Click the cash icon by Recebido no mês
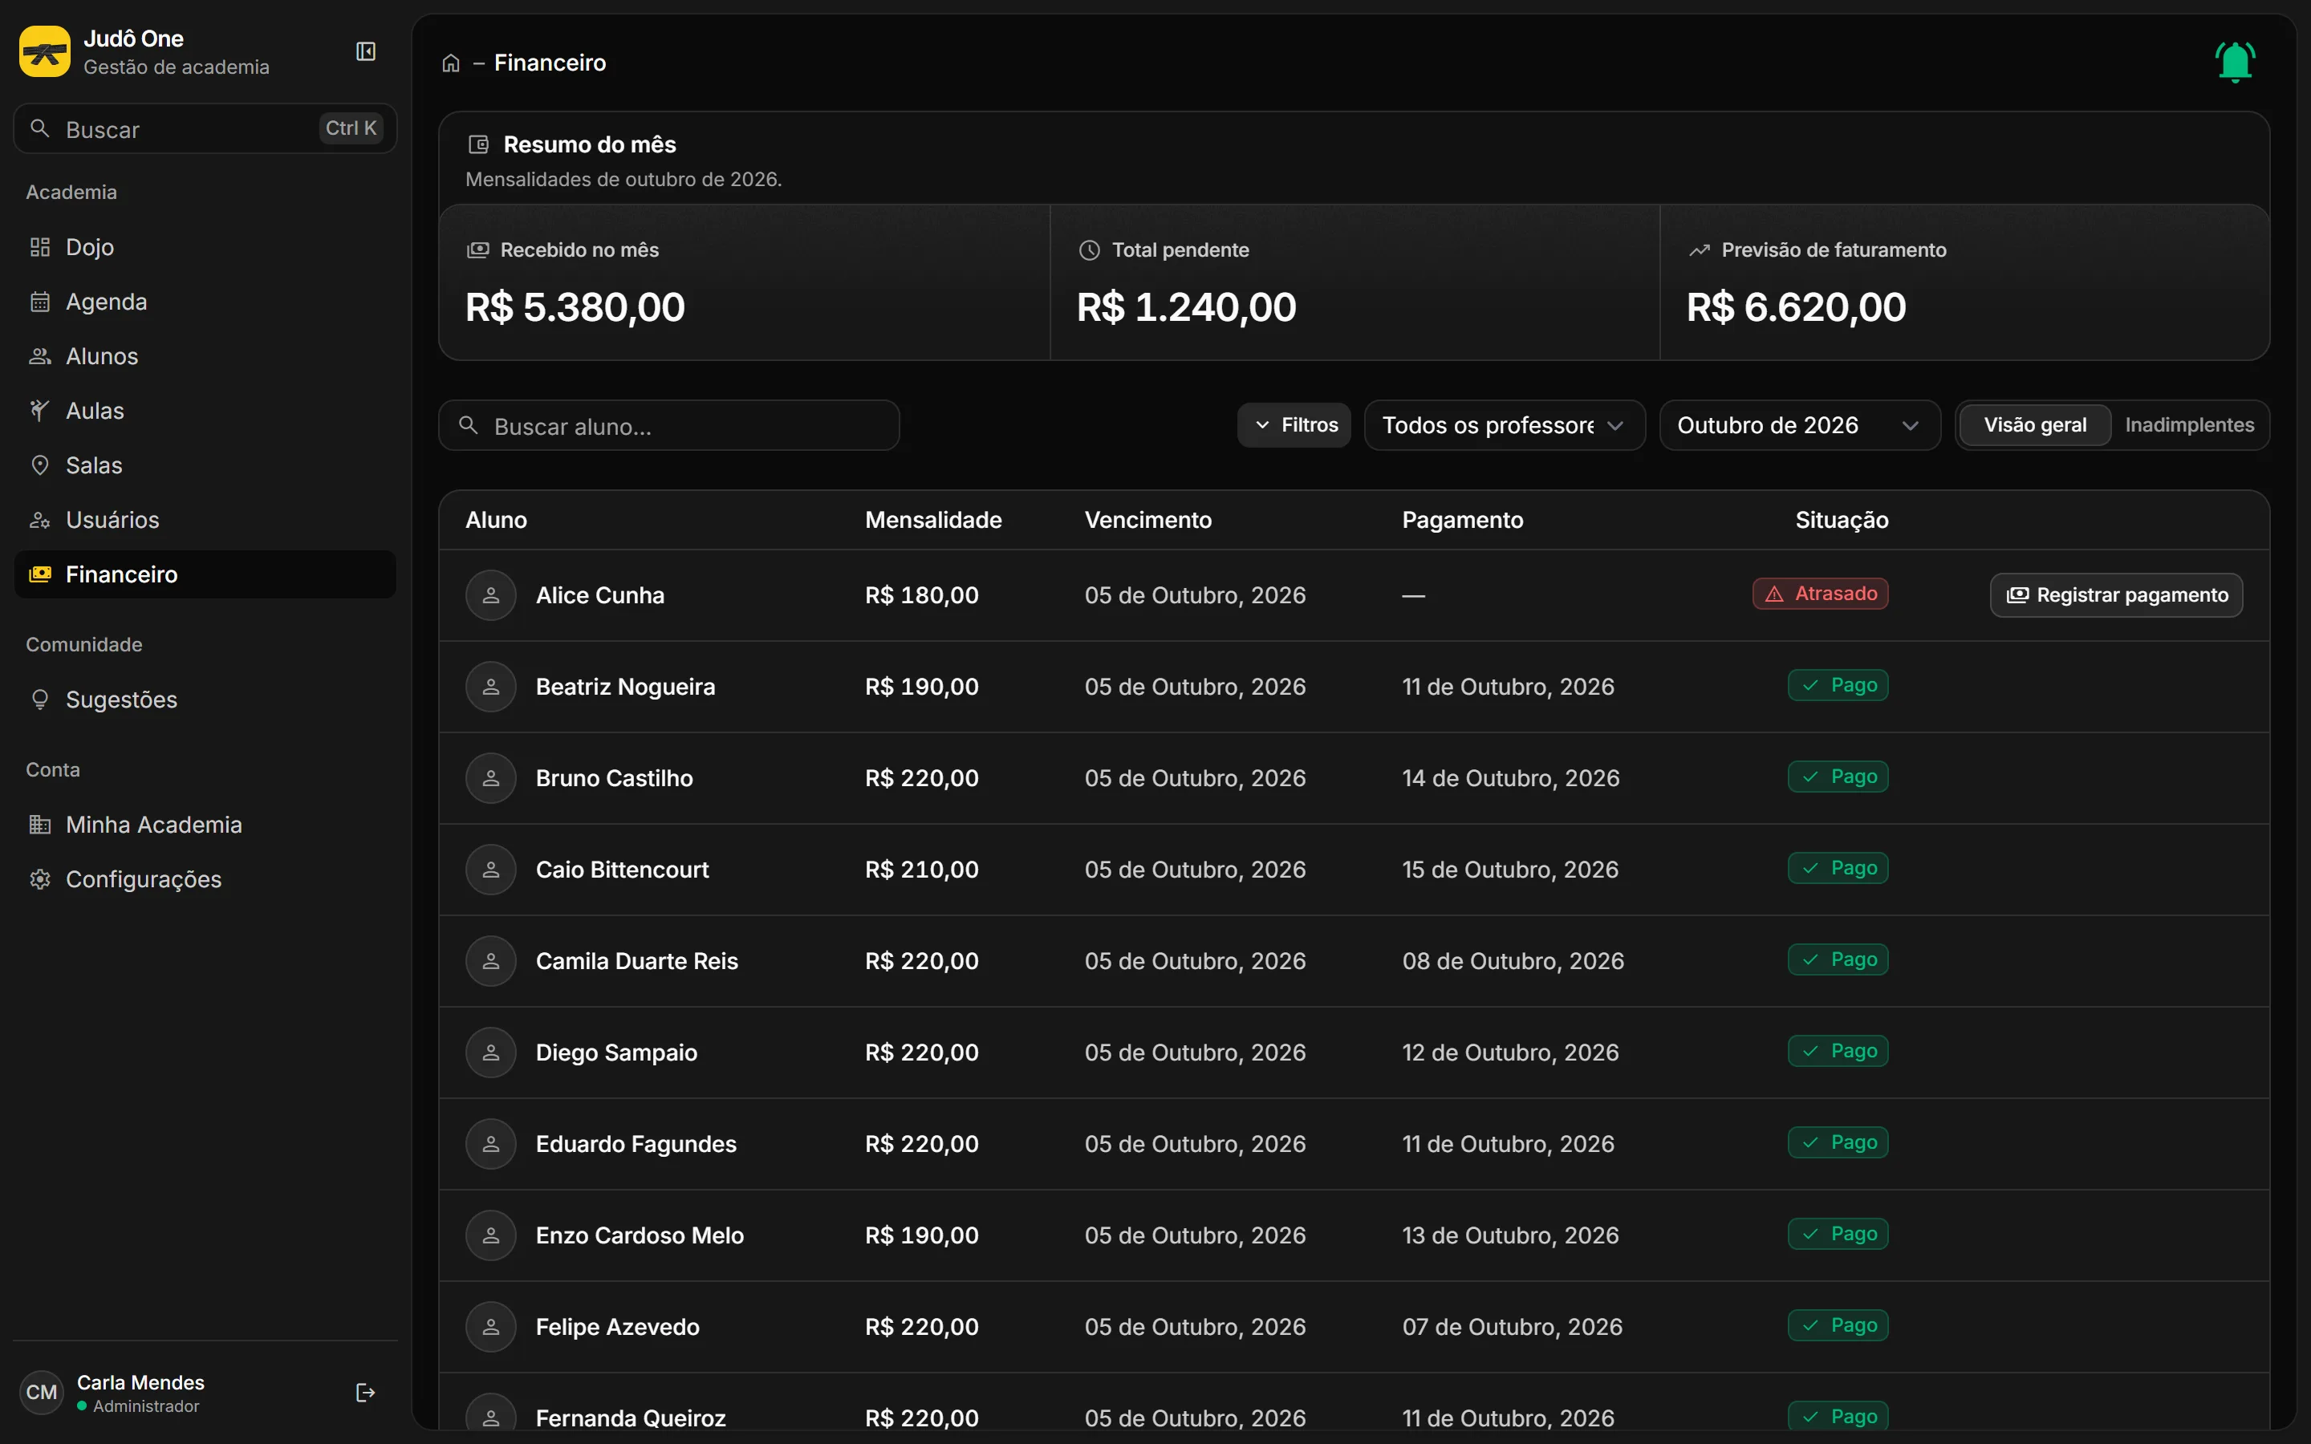The height and width of the screenshot is (1444, 2311). [477, 250]
